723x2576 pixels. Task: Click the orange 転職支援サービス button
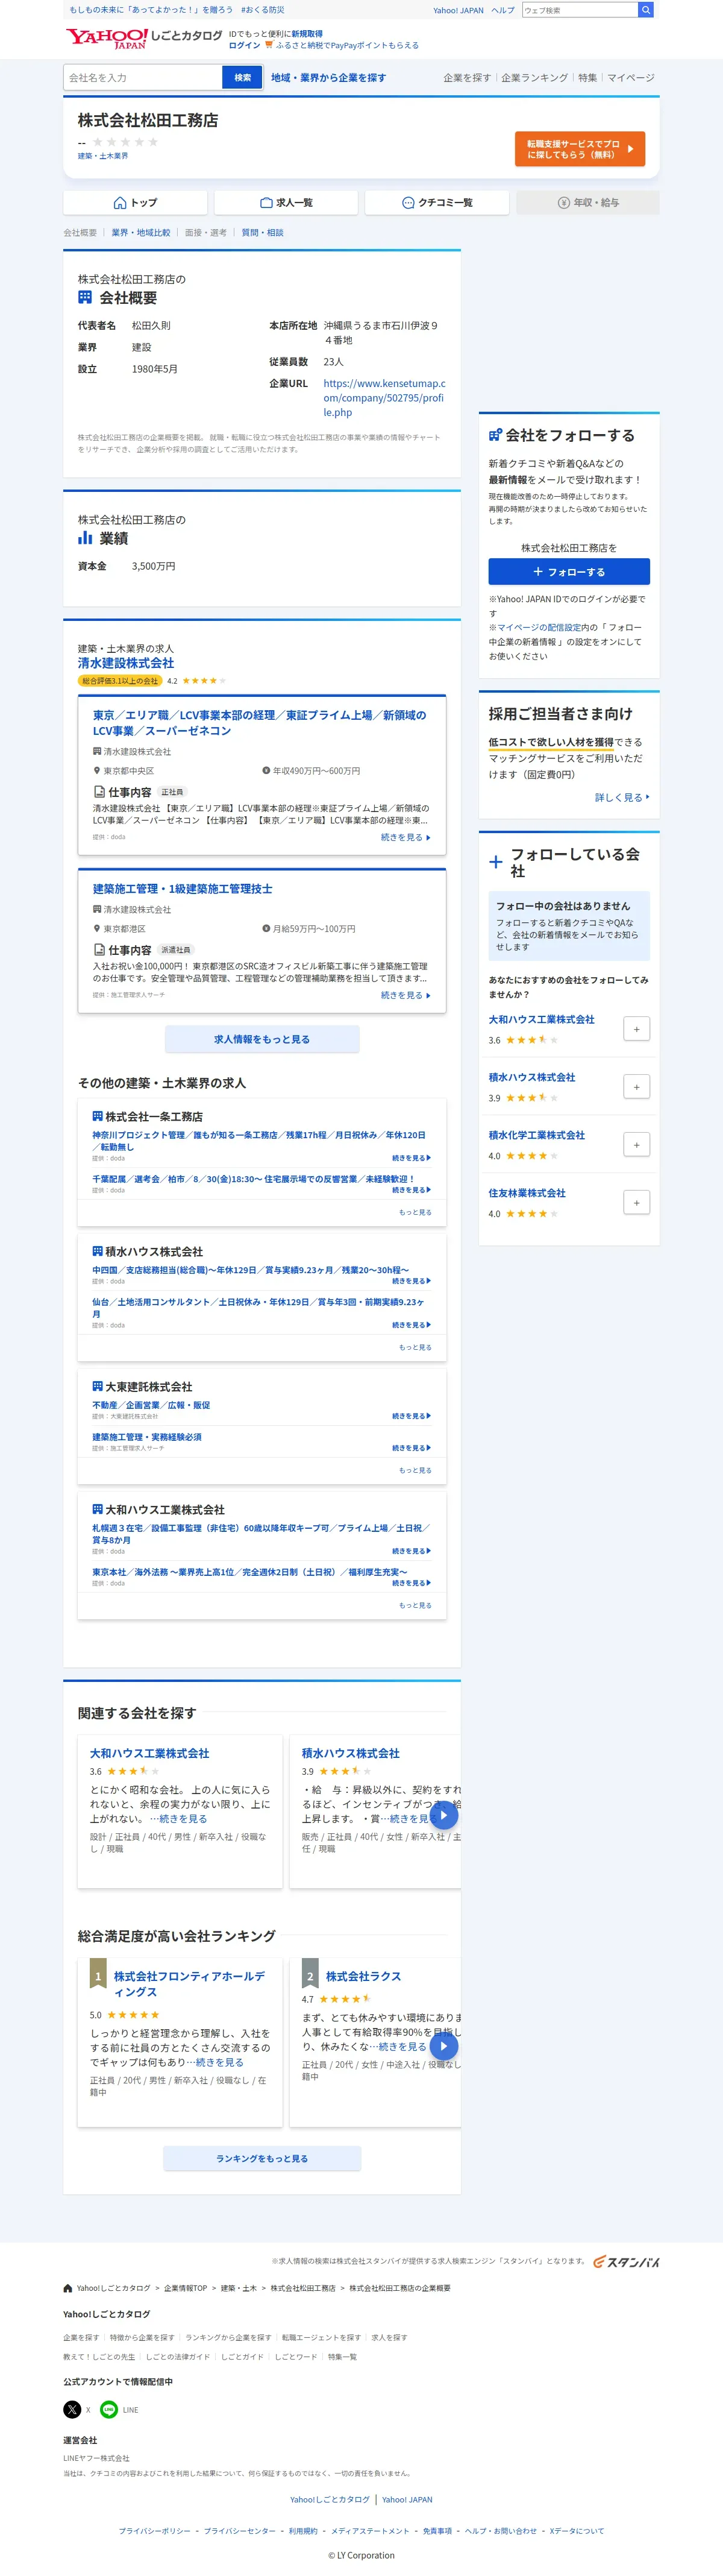point(580,149)
